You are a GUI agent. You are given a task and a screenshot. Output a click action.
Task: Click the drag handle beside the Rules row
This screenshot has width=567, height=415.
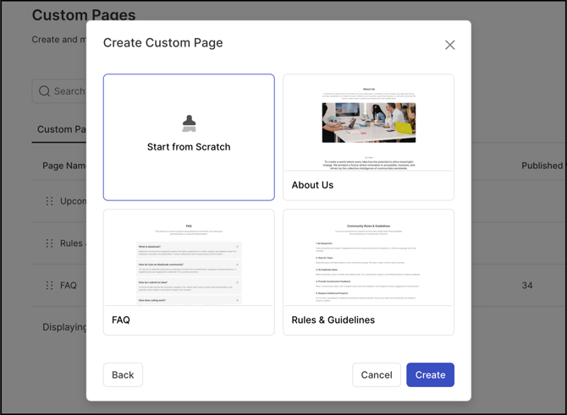click(49, 243)
